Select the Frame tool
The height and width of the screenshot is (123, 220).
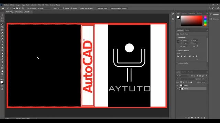(2, 30)
